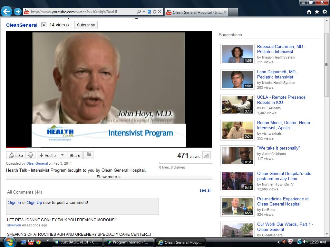Dislike the video with thumbs down icon

[30, 155]
